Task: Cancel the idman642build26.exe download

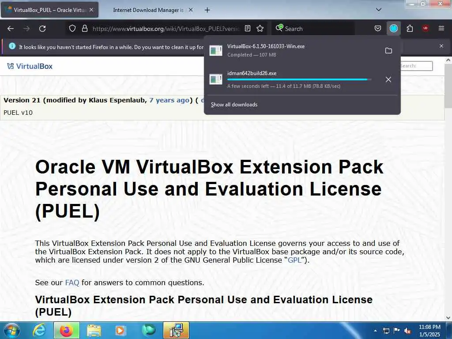Action: pyautogui.click(x=388, y=79)
